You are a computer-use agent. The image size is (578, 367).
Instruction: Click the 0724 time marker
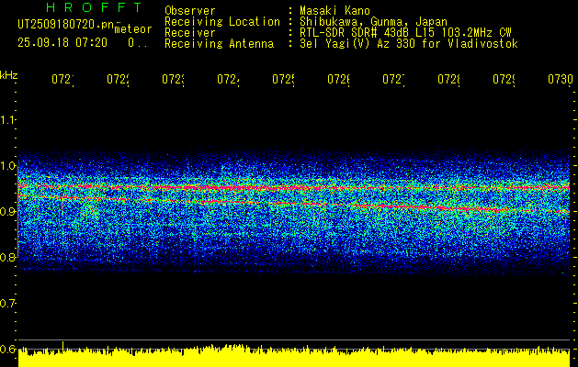coord(228,80)
